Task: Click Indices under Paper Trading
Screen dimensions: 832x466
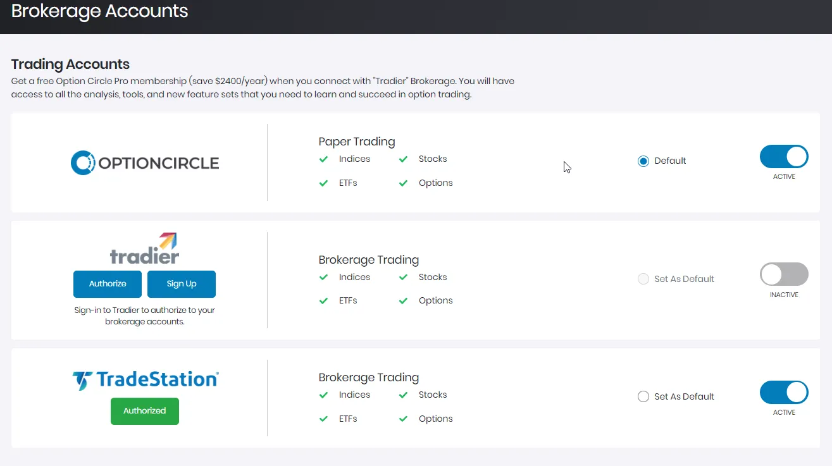Action: (354, 159)
